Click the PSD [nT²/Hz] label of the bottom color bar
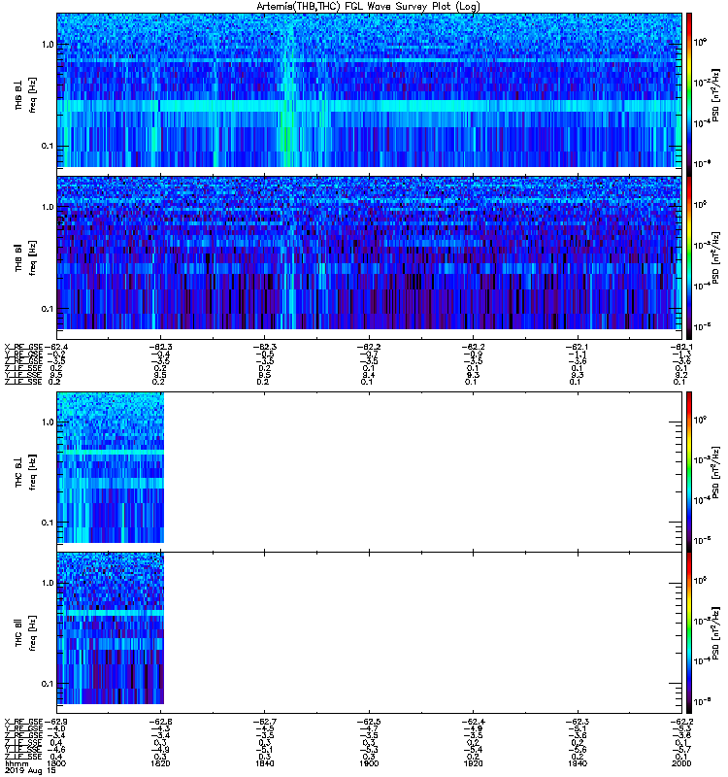728x777 pixels. (715, 633)
